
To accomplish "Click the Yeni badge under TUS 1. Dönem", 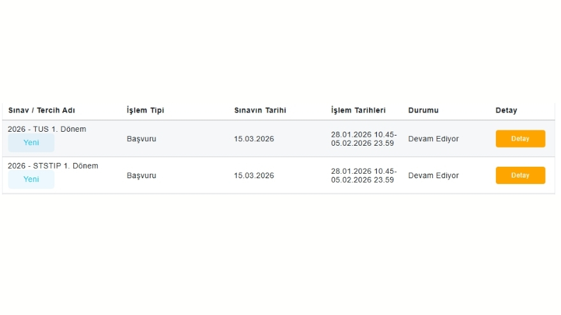I will (31, 143).
